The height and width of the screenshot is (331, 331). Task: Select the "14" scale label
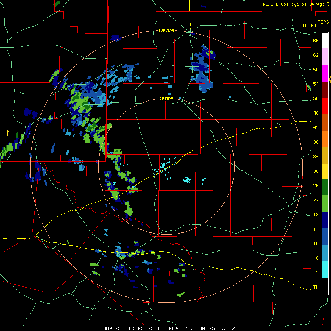point(316,229)
